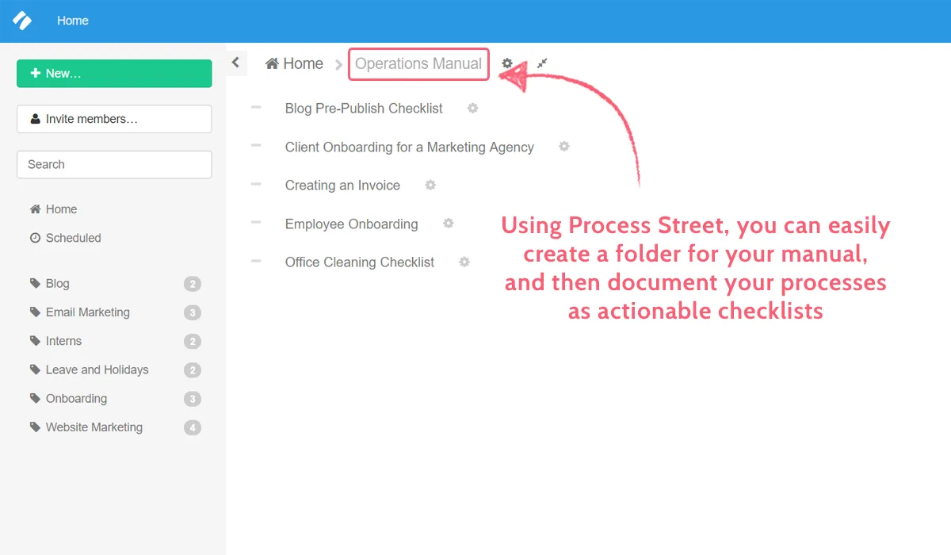Click the Process Street logo icon

22,21
